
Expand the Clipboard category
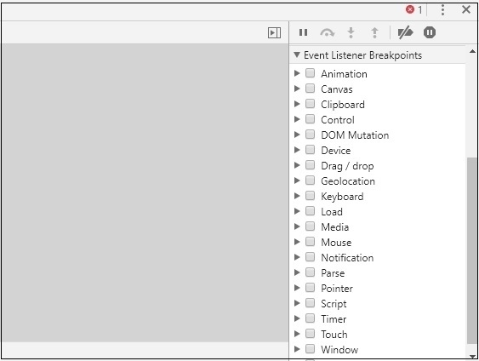(x=297, y=104)
